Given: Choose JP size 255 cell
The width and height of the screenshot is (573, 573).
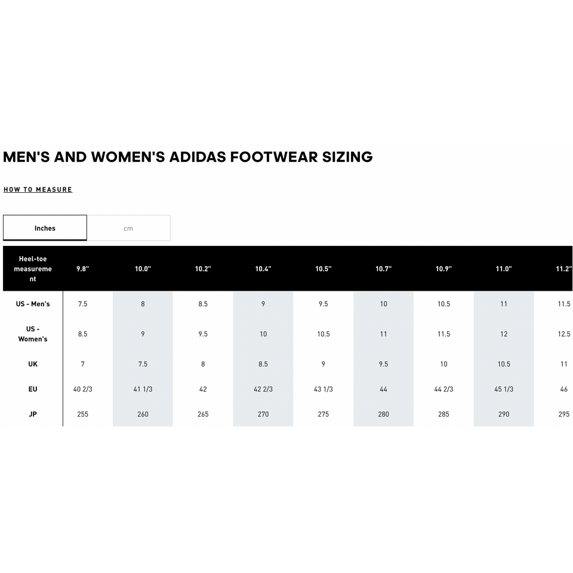Looking at the screenshot, I should (x=82, y=414).
